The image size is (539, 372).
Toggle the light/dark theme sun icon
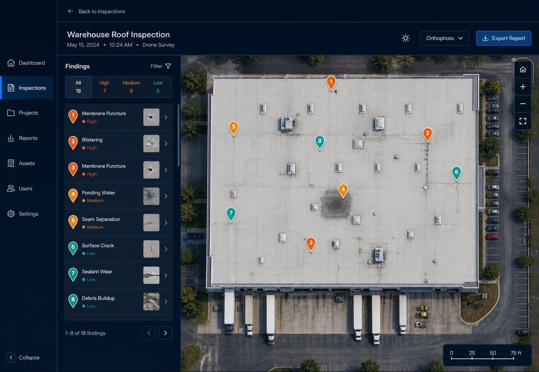pyautogui.click(x=406, y=38)
